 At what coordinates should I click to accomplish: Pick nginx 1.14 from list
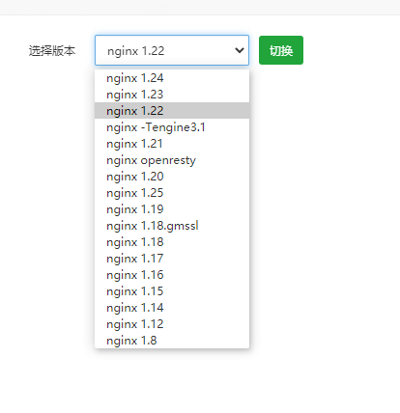pos(172,308)
